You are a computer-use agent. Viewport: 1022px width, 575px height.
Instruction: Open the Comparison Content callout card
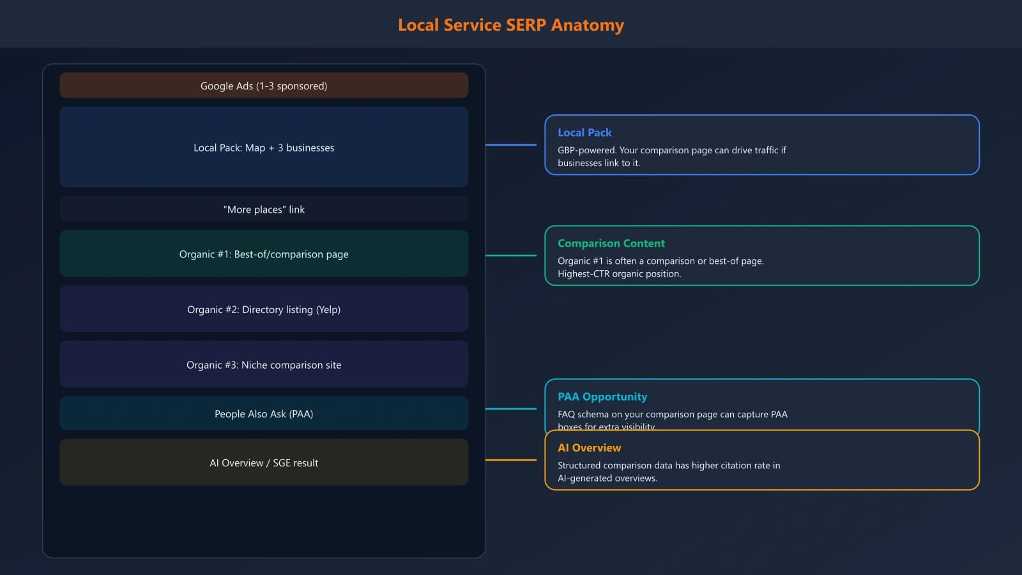(761, 256)
